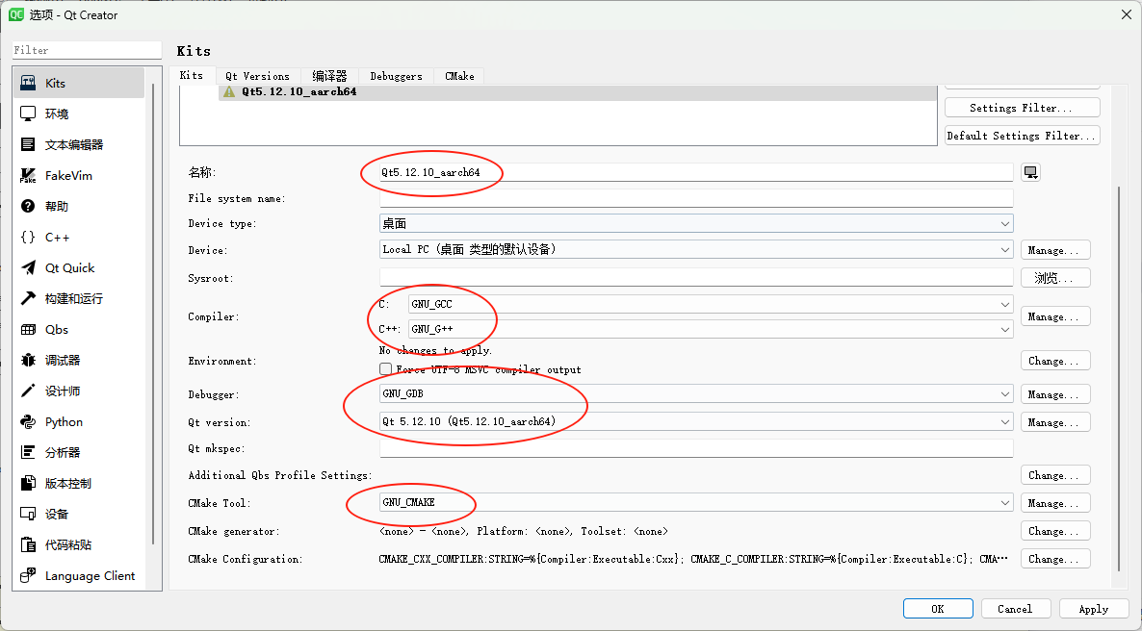Click Change... next to Environment
The image size is (1142, 631).
[1055, 361]
